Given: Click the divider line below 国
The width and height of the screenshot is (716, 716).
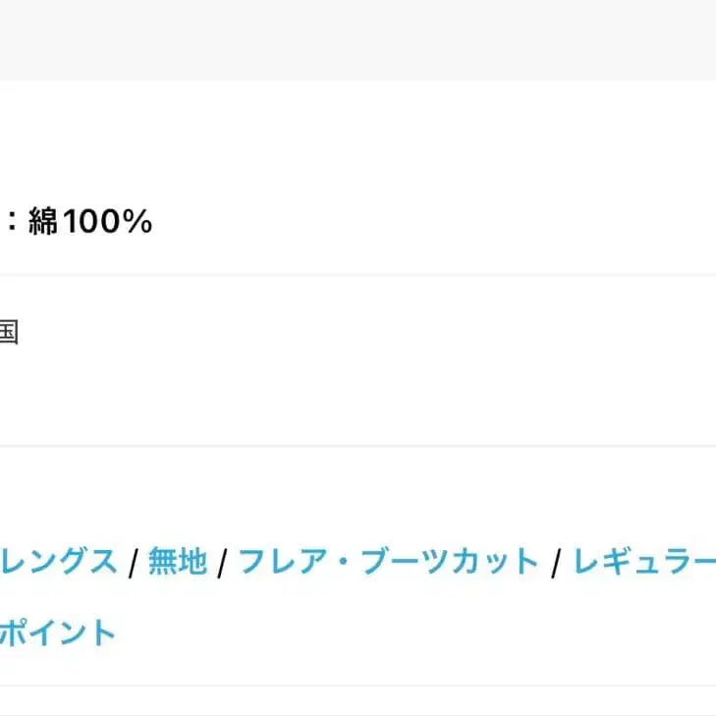Looking at the screenshot, I should pos(358,446).
